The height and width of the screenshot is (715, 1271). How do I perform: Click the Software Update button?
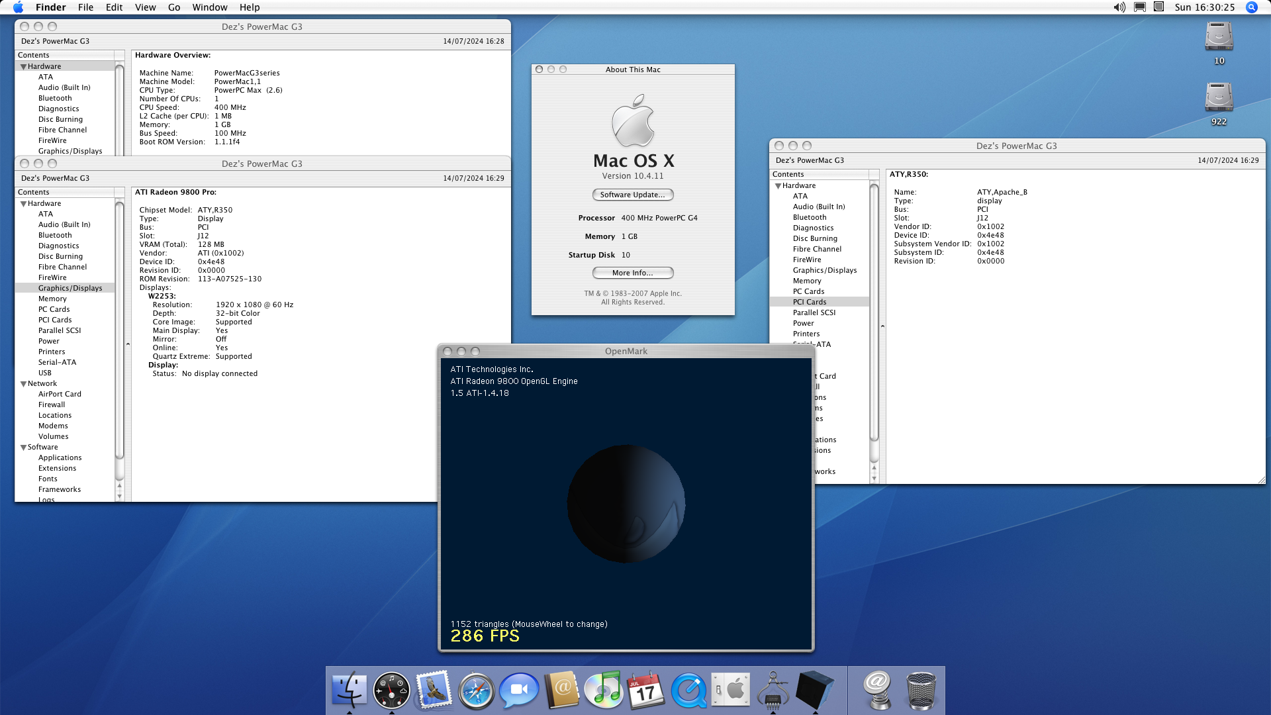[632, 195]
